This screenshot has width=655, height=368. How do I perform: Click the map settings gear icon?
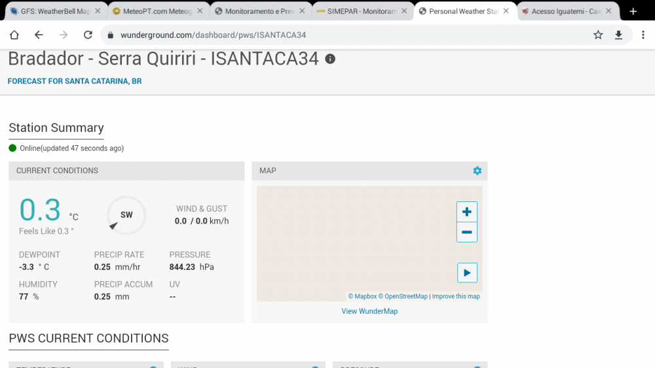pos(477,171)
